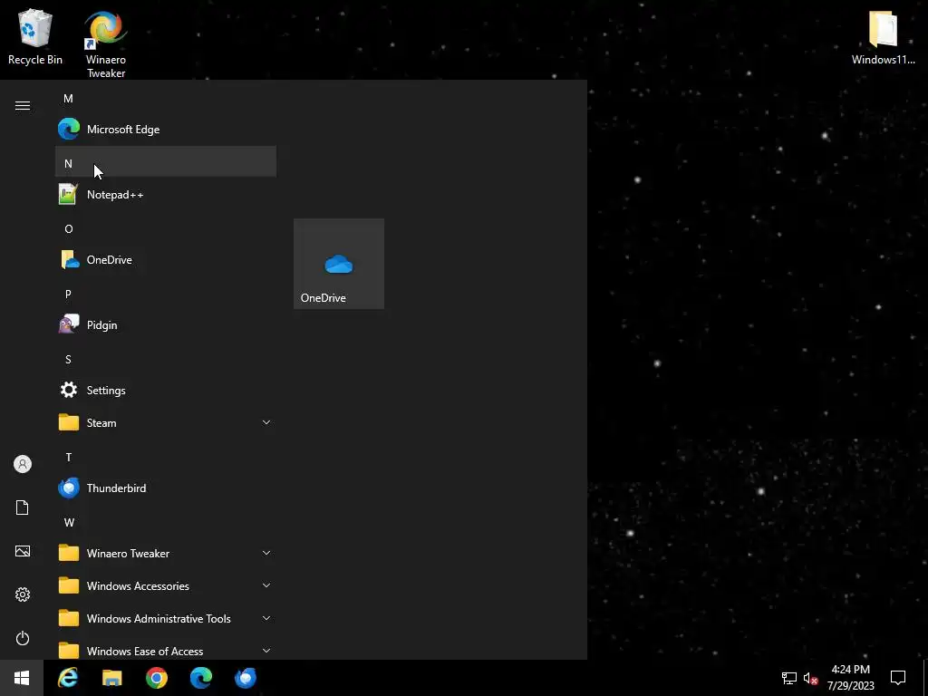Open OneDrive in the app list
This screenshot has height=696, width=928.
(x=166, y=259)
